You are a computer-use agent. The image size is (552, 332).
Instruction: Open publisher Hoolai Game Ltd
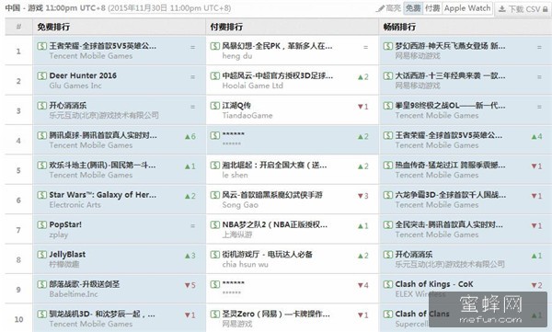coord(252,86)
